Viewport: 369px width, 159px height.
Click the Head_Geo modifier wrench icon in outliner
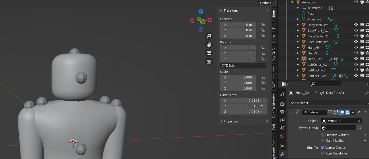point(330,59)
